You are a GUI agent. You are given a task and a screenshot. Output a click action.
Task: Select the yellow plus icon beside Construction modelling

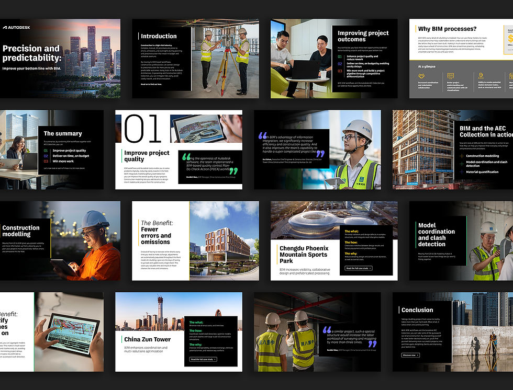point(462,156)
